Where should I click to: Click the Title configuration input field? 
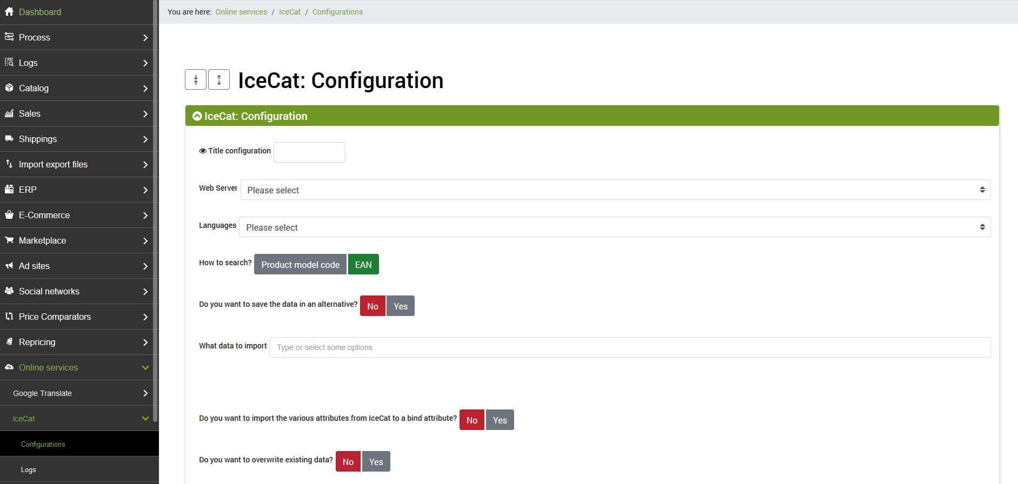click(x=309, y=152)
